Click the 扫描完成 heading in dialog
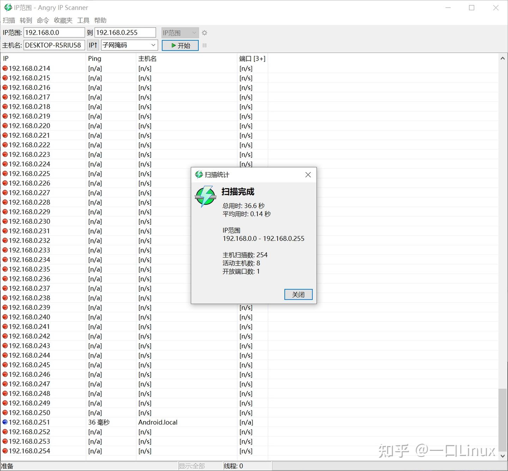Viewport: 508px width, 471px height. point(238,192)
